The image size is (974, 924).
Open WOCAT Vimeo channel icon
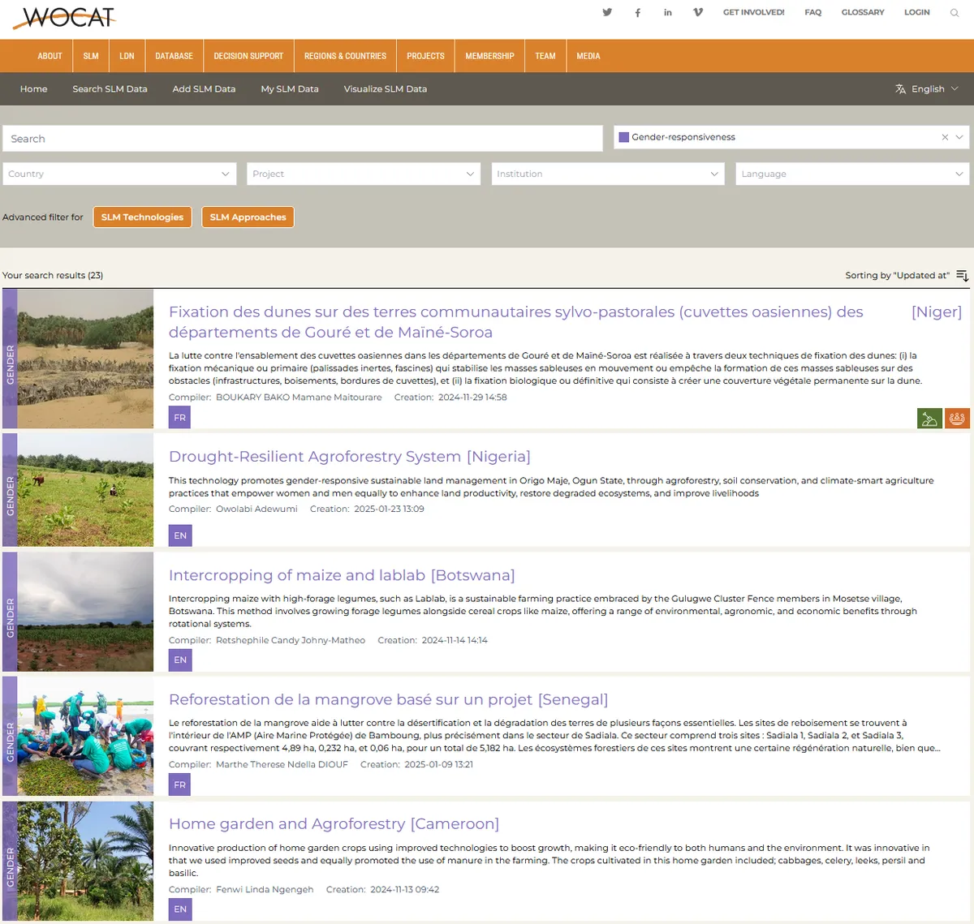click(x=698, y=12)
